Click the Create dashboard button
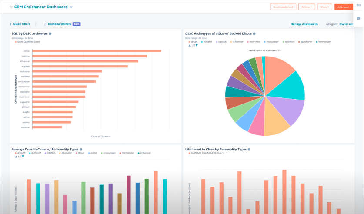The width and height of the screenshot is (364, 214). [x=283, y=7]
